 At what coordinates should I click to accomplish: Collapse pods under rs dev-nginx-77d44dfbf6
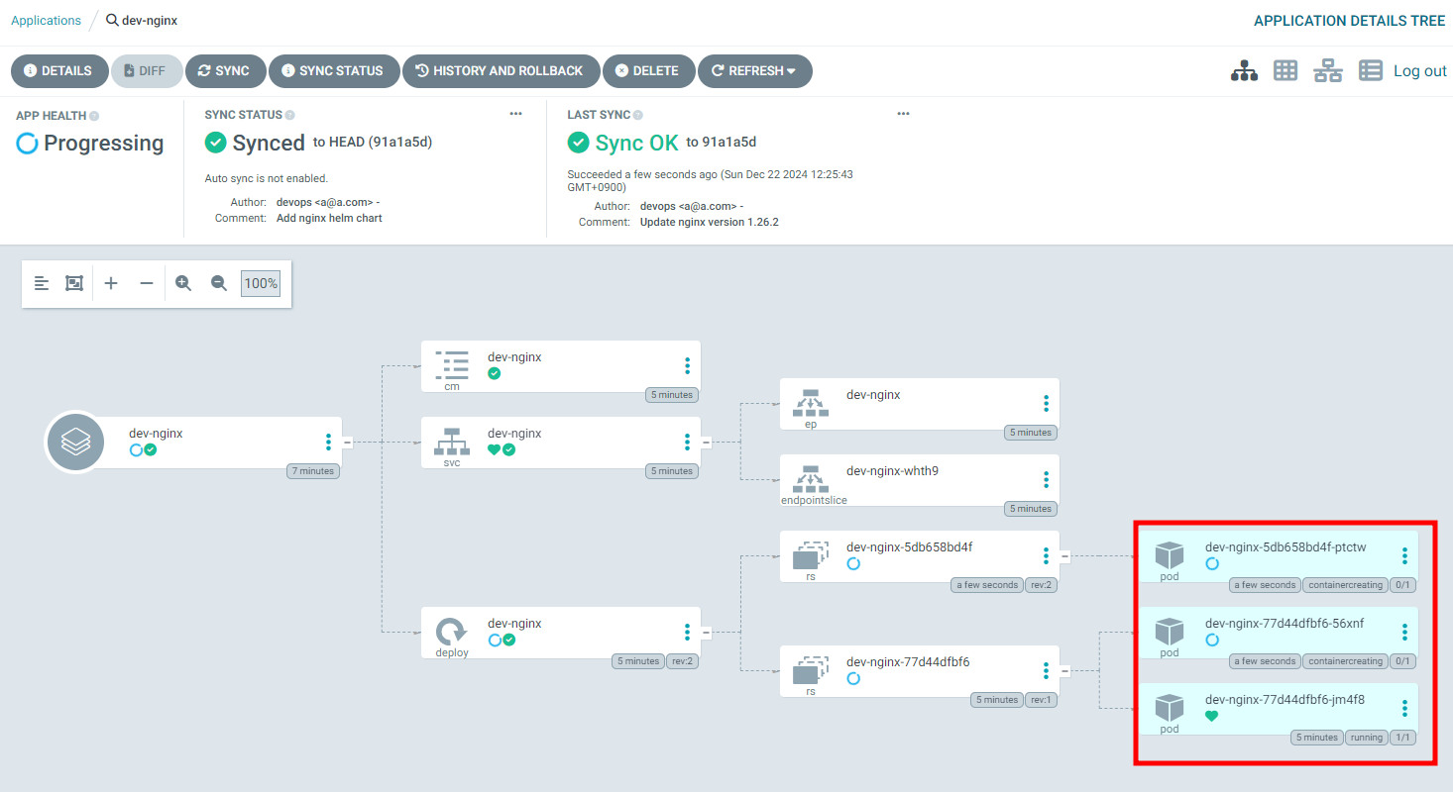click(1064, 670)
